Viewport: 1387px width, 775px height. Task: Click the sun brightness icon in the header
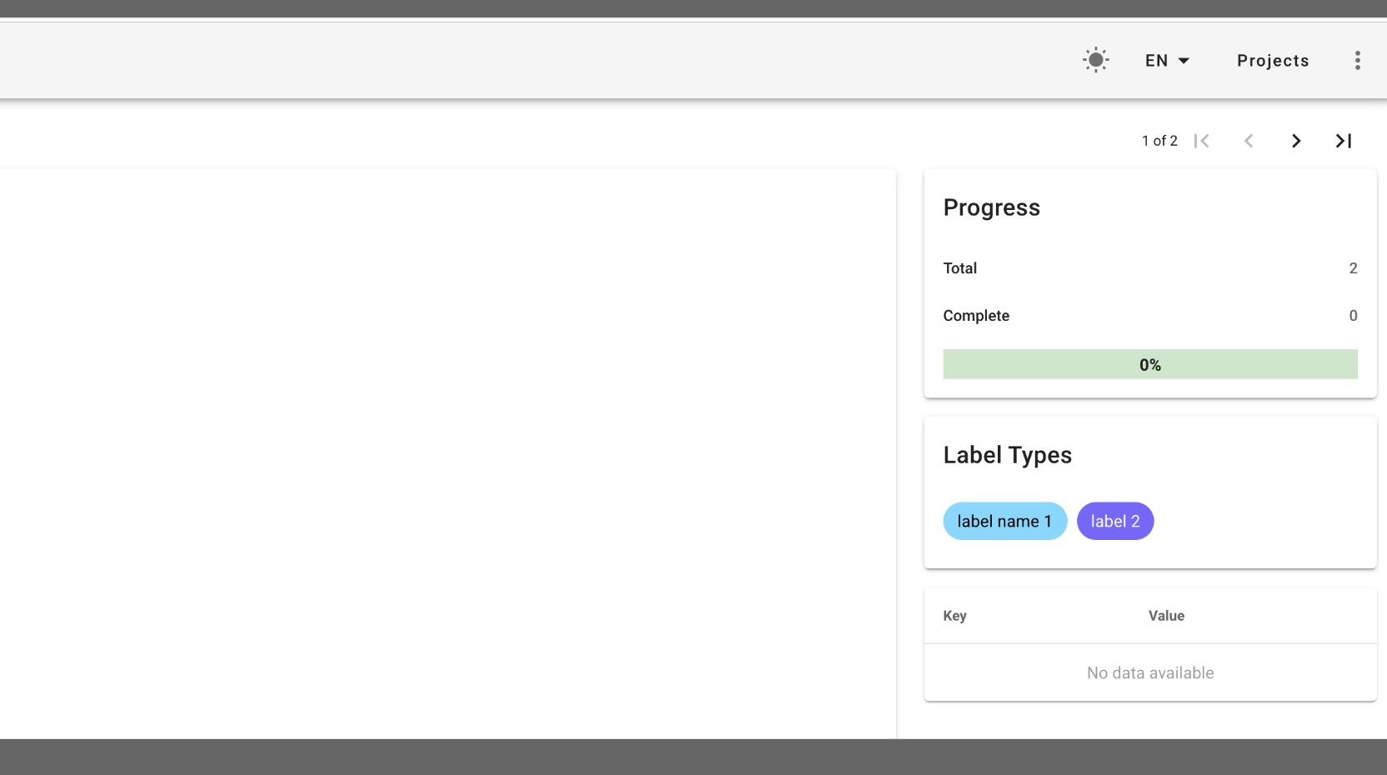tap(1095, 59)
